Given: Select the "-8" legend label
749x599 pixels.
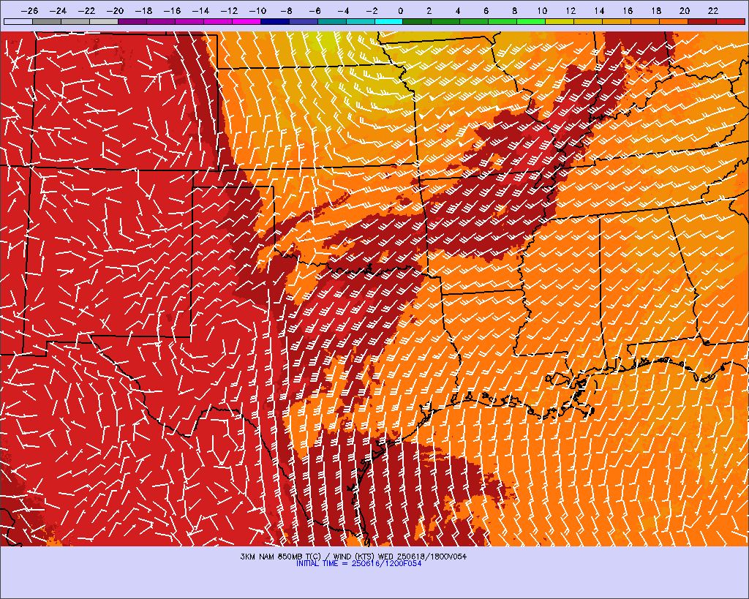Looking at the screenshot, I should [286, 10].
